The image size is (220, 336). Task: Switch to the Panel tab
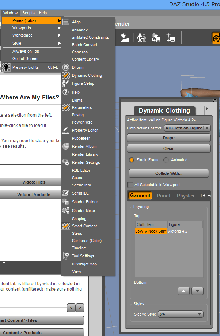tap(163, 196)
